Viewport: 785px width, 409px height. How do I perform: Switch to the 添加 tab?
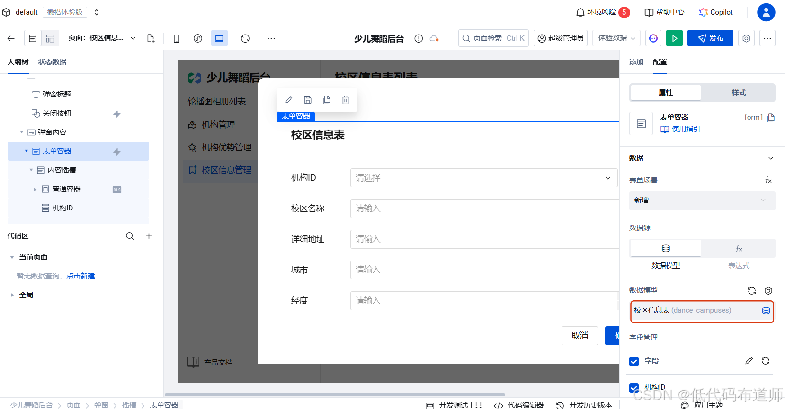[636, 62]
